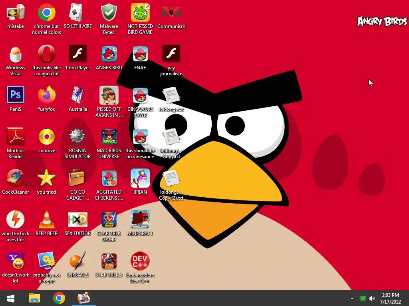The height and width of the screenshot is (306, 409).
Task: Select the 'loldongs - Copy (2).txt' file
Action: pyautogui.click(x=171, y=178)
